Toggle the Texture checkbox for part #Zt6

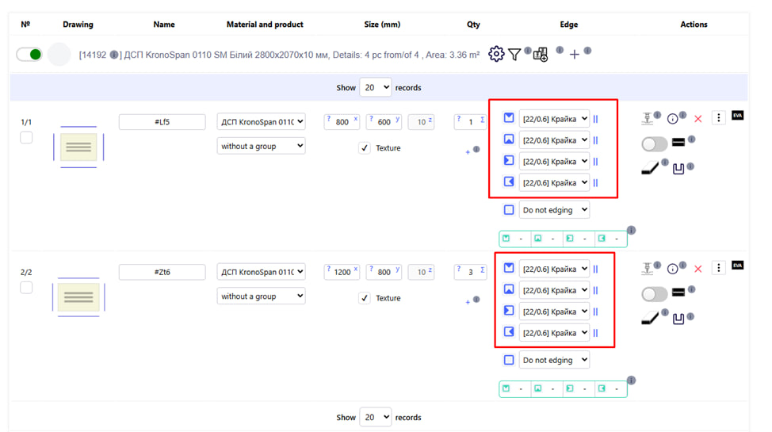coord(365,298)
